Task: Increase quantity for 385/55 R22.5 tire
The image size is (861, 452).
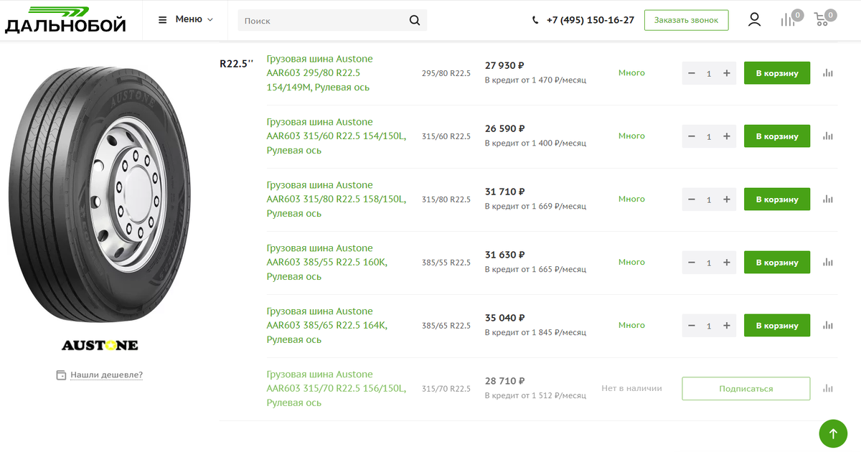Action: [x=727, y=263]
